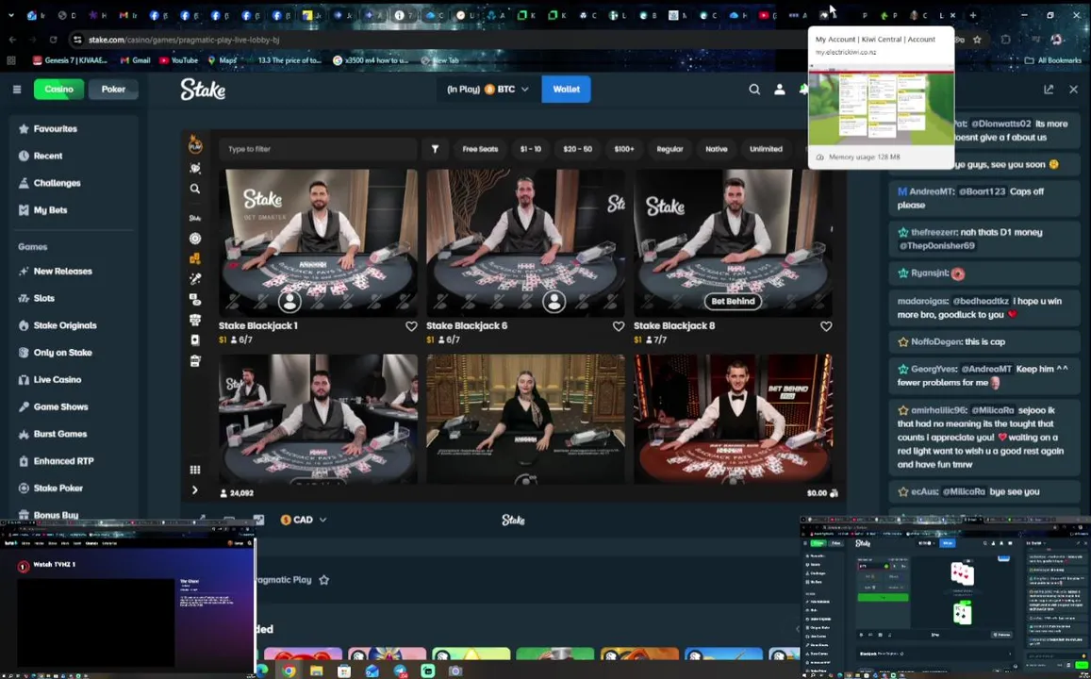Open Telegram from the taskbar
Viewport: 1091px width, 679px height.
[x=400, y=671]
